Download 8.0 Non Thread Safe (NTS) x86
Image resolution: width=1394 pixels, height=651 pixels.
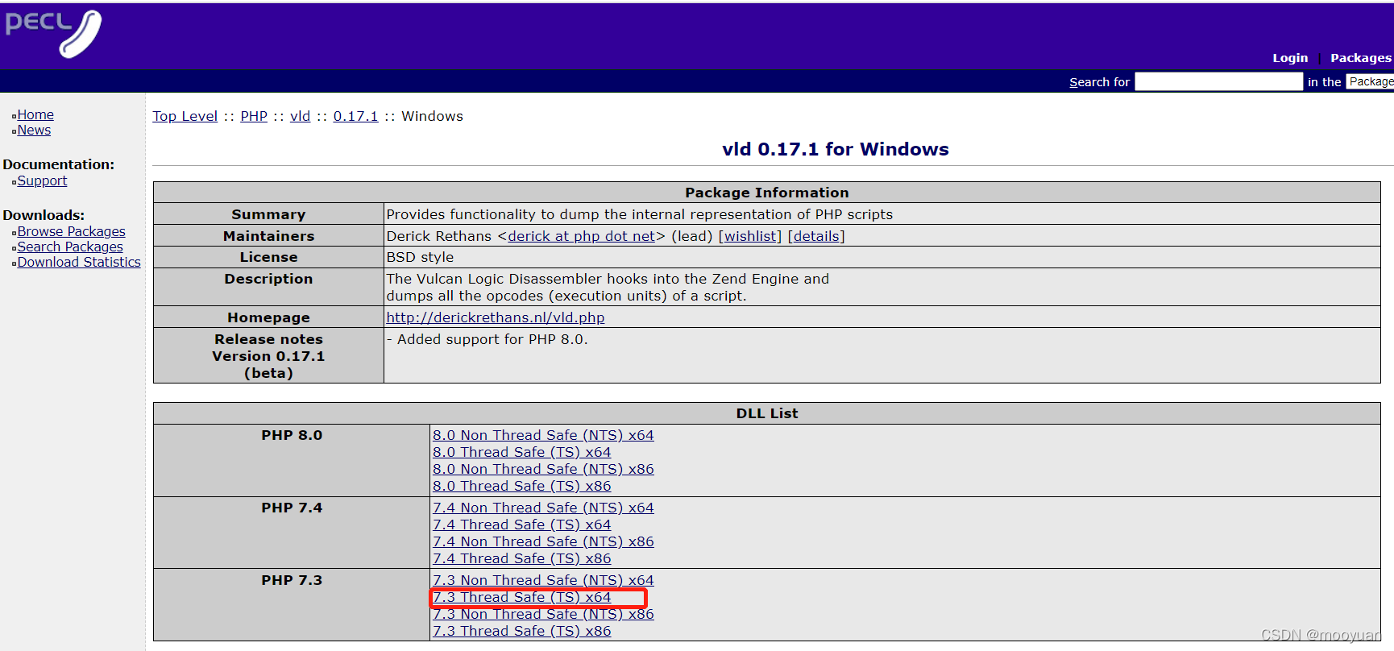543,469
